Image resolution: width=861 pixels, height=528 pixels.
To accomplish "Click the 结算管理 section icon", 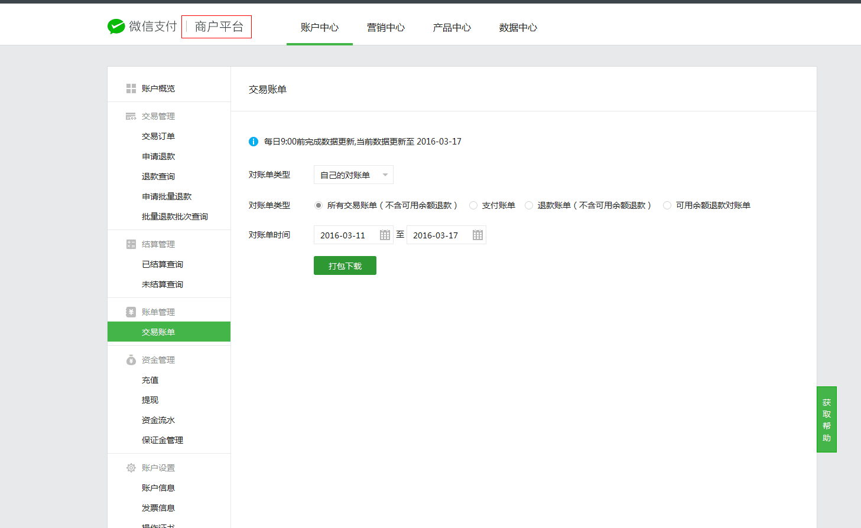I will 131,244.
